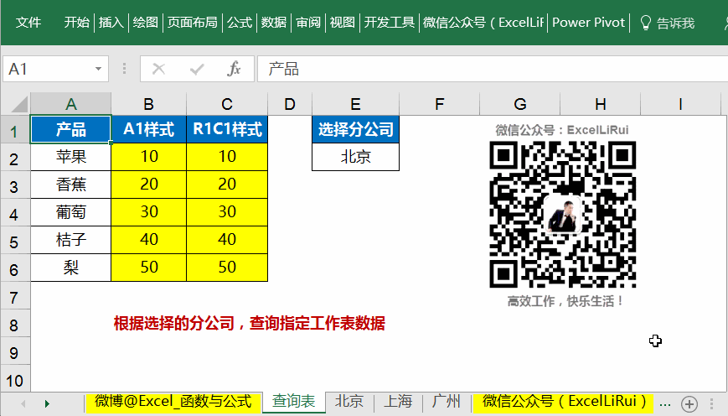Click value 50 in A1样式 column

[148, 268]
